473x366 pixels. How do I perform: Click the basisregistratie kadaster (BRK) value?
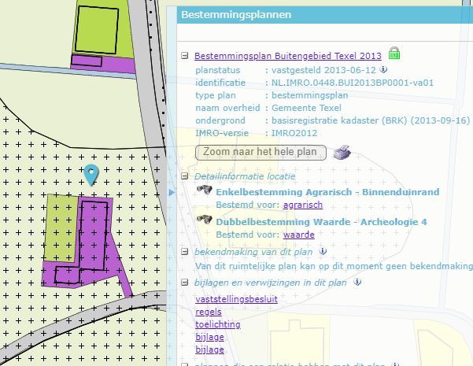pyautogui.click(x=371, y=120)
